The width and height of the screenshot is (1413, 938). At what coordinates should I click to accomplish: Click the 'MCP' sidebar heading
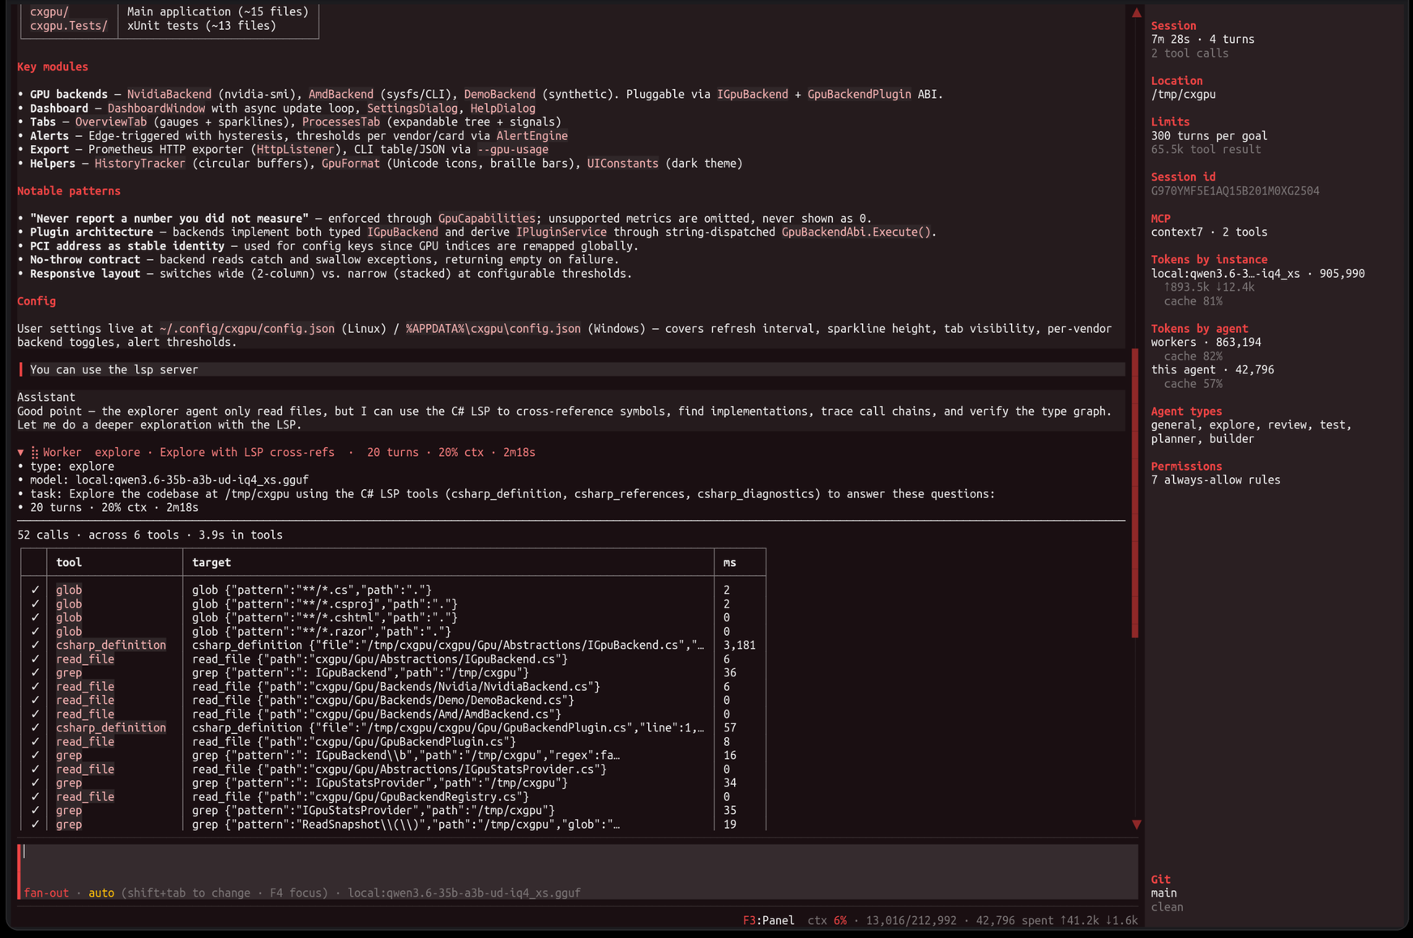pyautogui.click(x=1160, y=218)
